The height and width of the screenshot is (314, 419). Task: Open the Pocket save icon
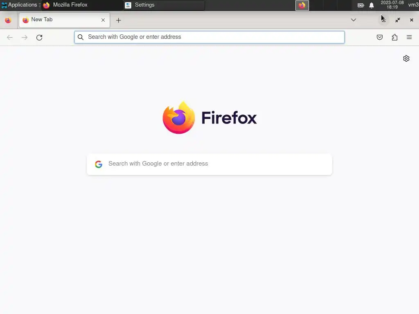click(x=379, y=37)
